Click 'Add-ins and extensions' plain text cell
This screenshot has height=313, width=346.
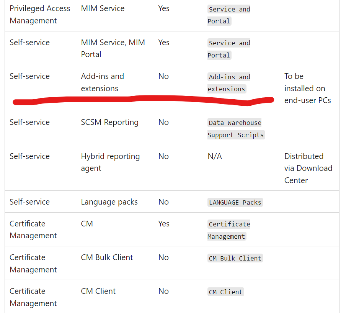(x=103, y=82)
